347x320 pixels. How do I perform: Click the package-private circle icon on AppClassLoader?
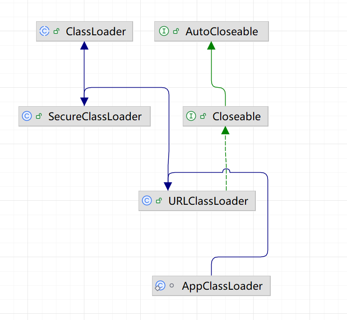pyautogui.click(x=172, y=286)
